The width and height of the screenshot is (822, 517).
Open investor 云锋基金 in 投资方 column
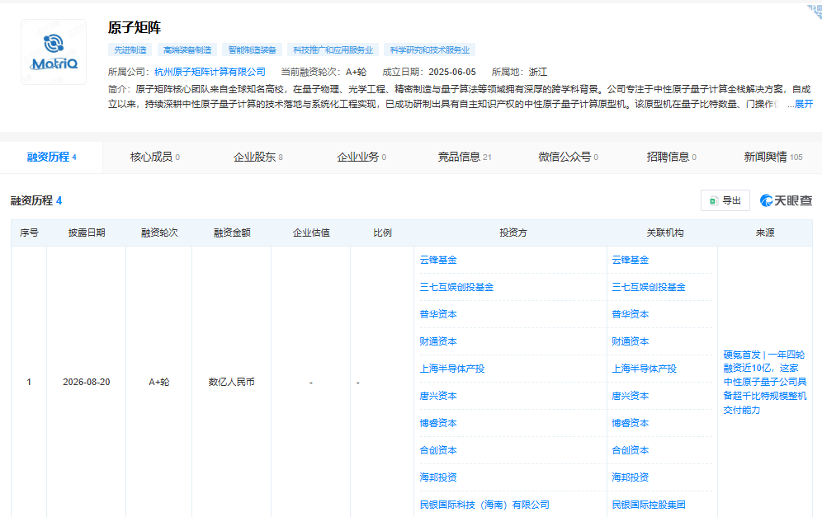click(438, 260)
